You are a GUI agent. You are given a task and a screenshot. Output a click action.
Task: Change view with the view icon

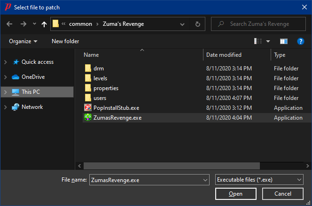coord(258,41)
